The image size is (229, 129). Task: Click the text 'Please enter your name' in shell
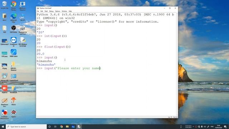click(79, 68)
